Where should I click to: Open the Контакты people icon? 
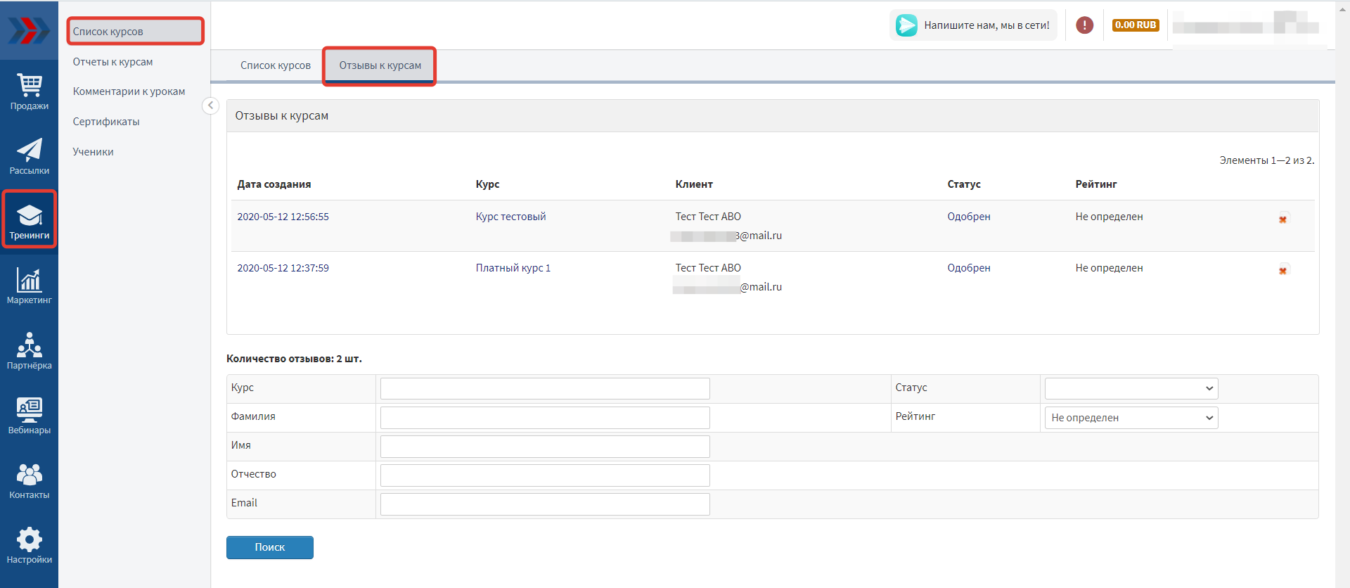29,480
